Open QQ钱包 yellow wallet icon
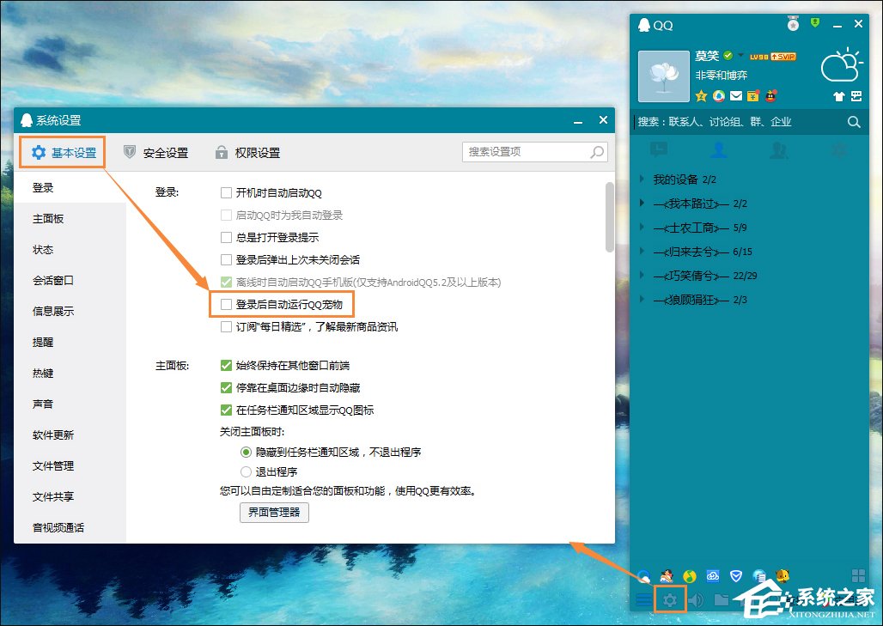The height and width of the screenshot is (626, 883). [x=753, y=96]
